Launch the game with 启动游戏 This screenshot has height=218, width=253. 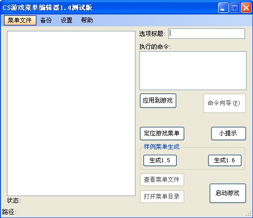[228, 193]
